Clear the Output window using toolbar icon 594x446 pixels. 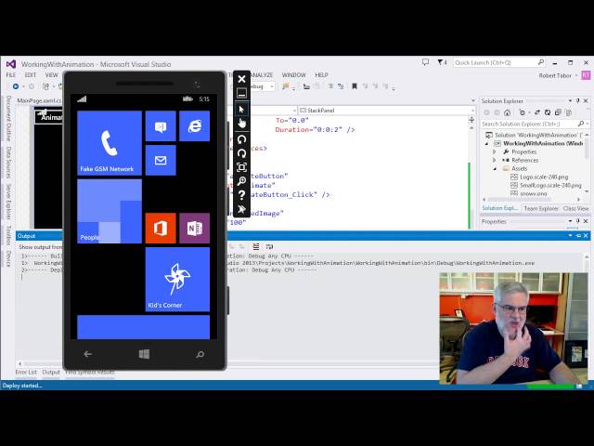pyautogui.click(x=256, y=247)
